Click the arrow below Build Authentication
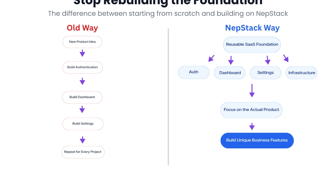336x176 pixels. pos(82,81)
